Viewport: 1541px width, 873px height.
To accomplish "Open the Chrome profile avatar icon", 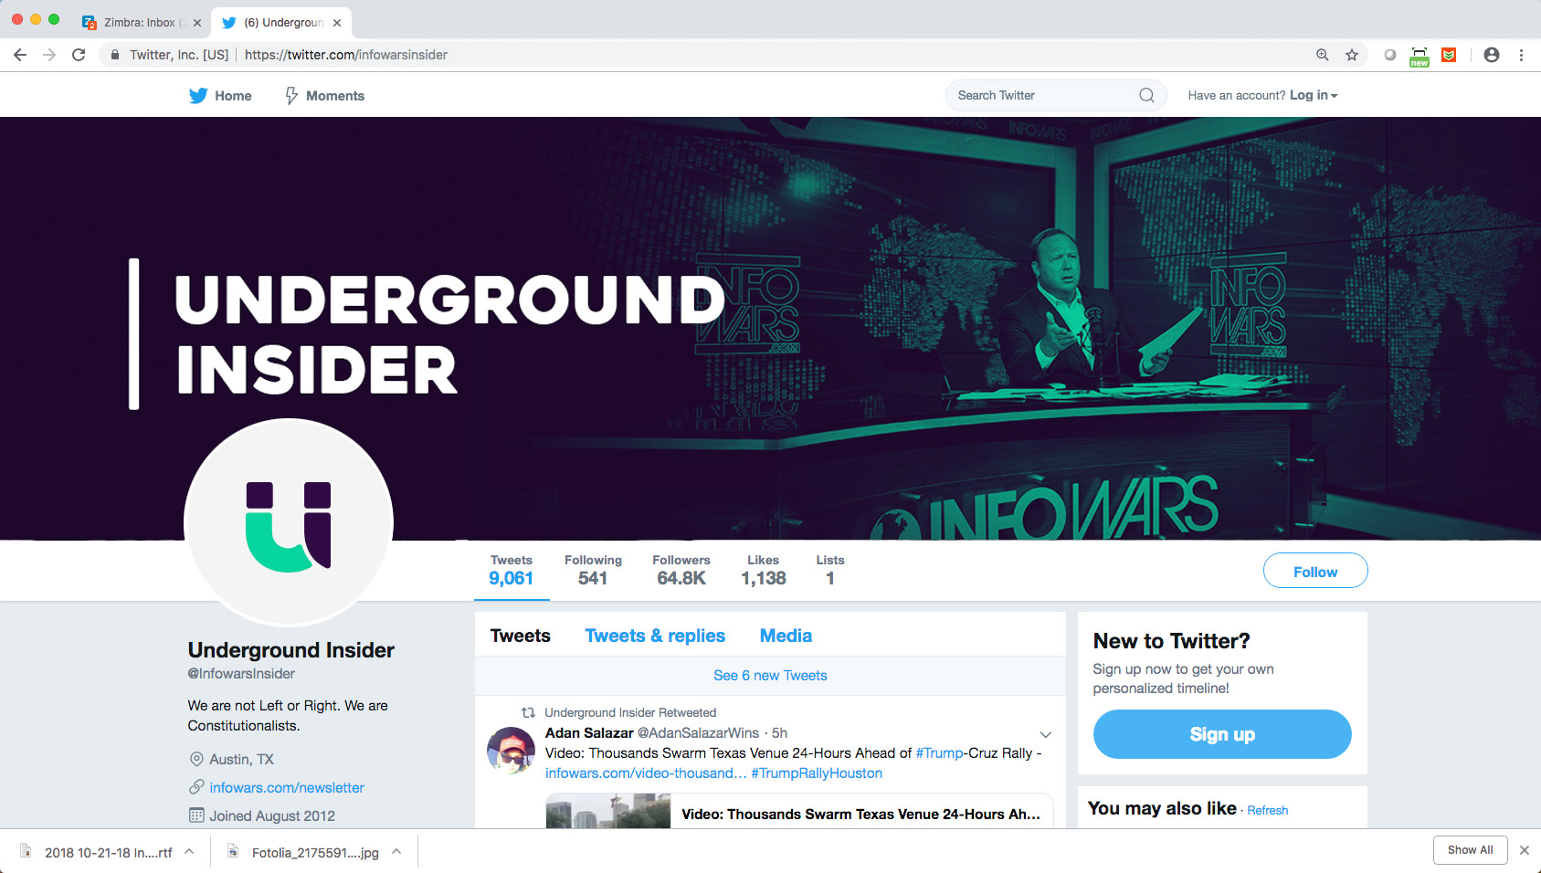I will (1492, 55).
